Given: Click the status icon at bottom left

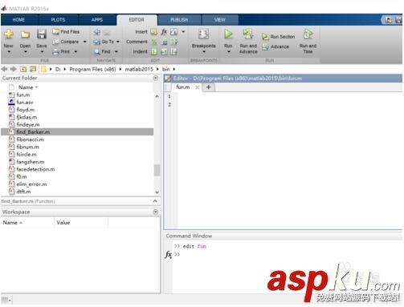Looking at the screenshot, I should 6,300.
